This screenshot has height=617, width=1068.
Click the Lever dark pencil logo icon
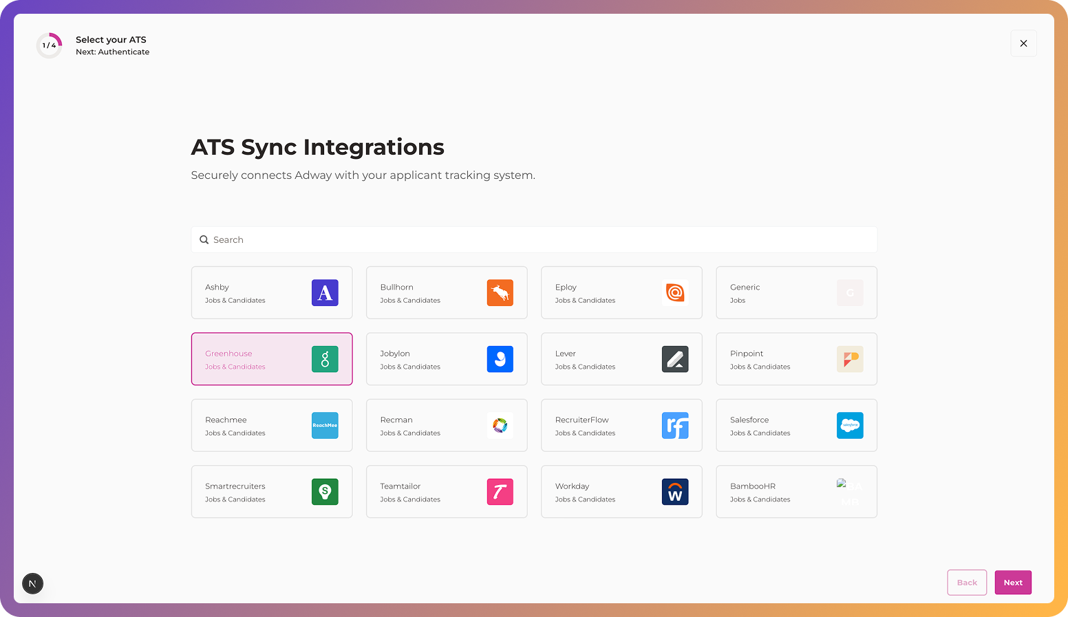point(675,359)
